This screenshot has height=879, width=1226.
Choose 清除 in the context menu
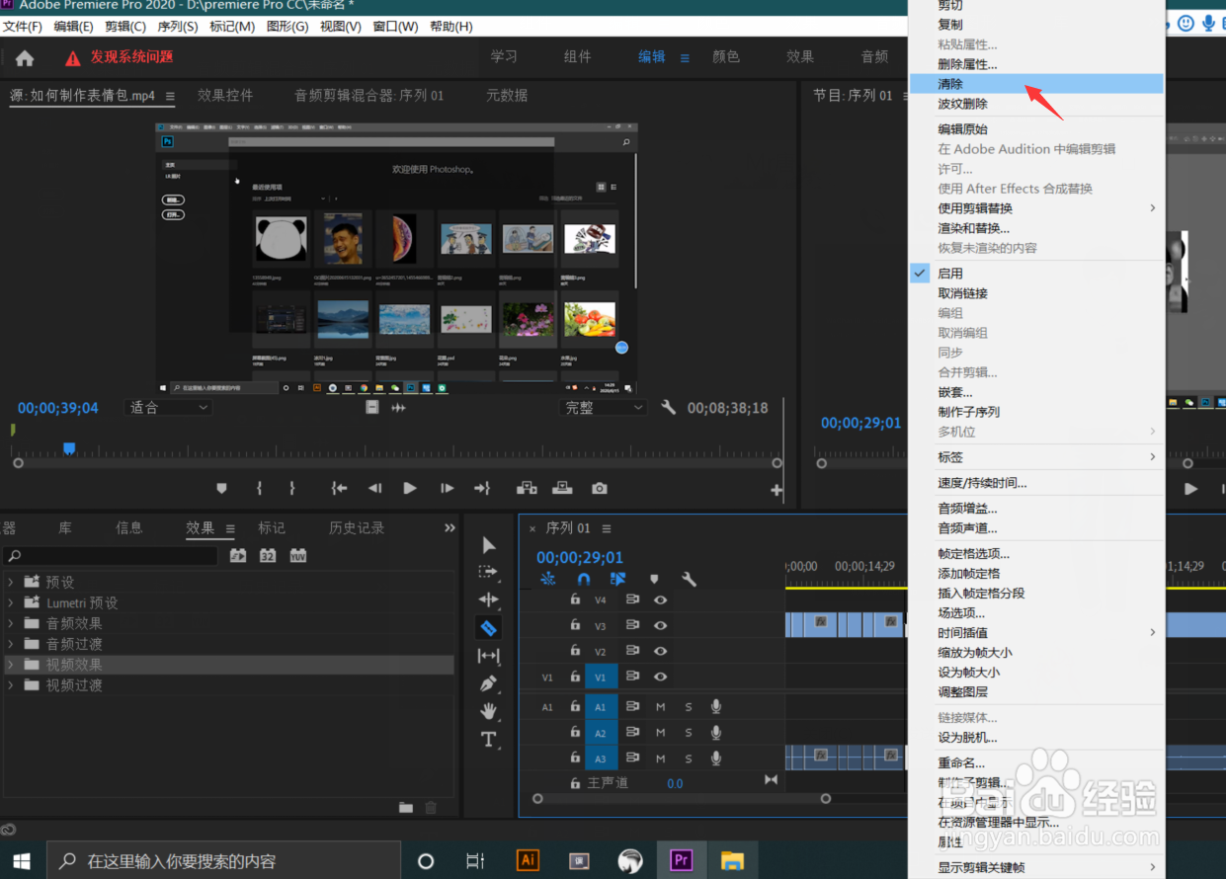[1036, 84]
